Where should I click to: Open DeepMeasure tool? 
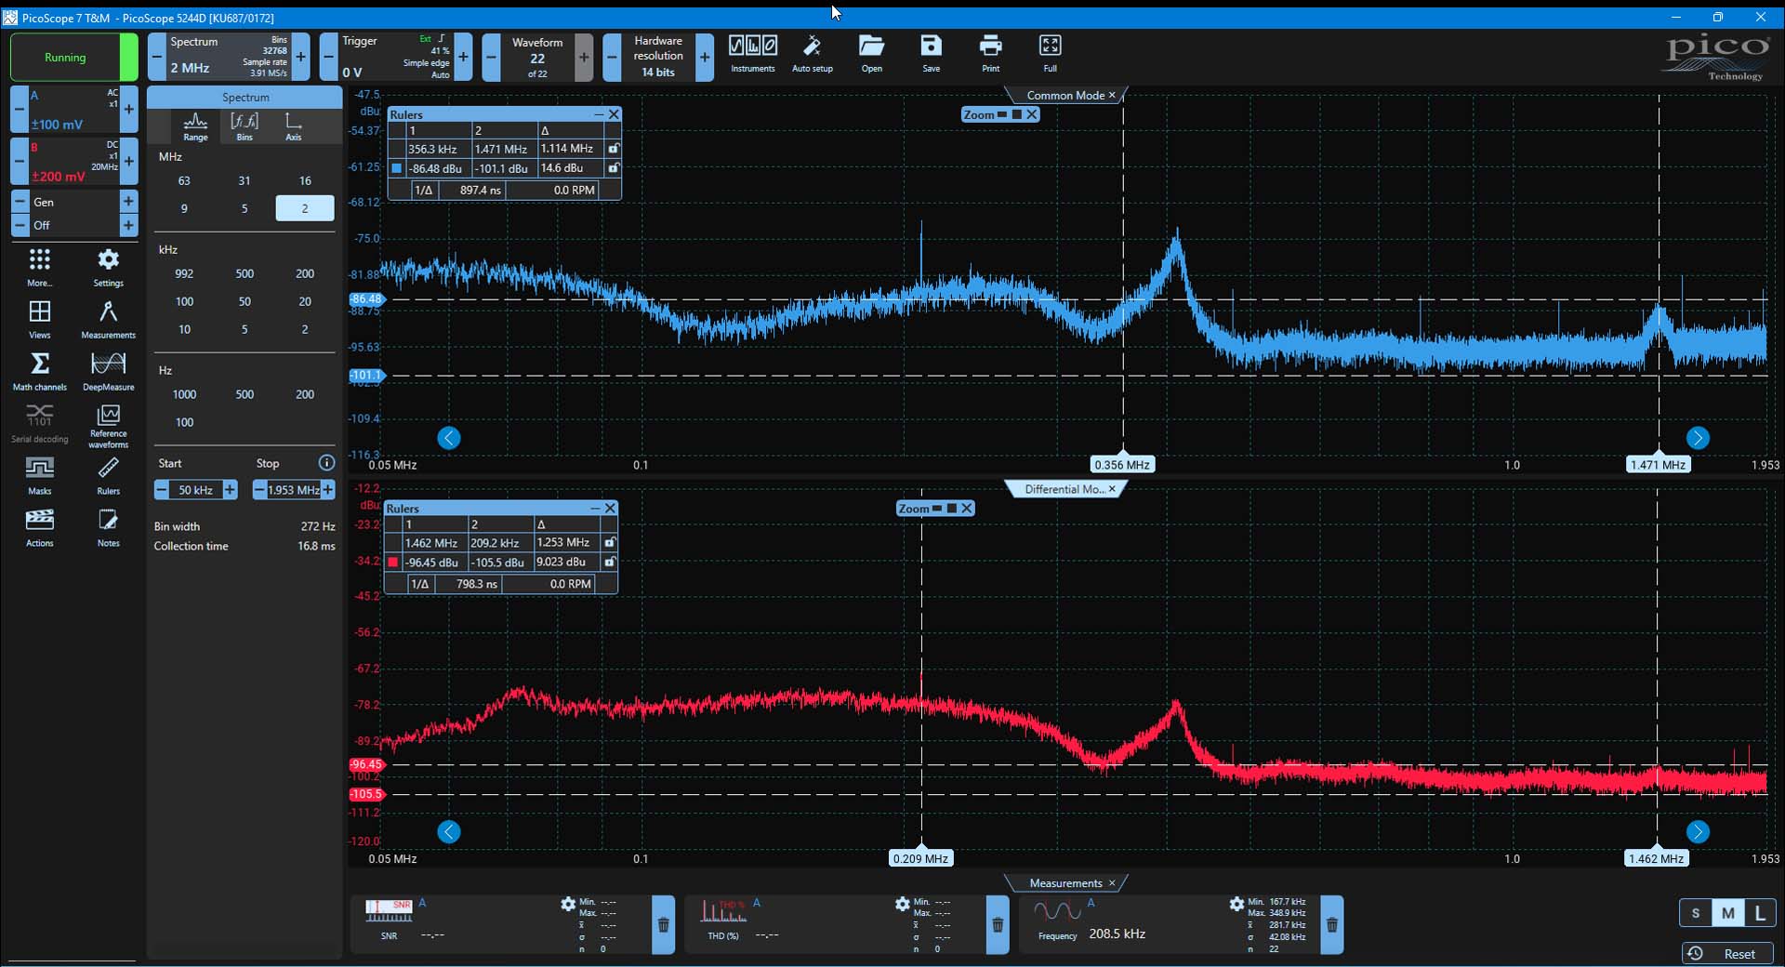click(108, 371)
